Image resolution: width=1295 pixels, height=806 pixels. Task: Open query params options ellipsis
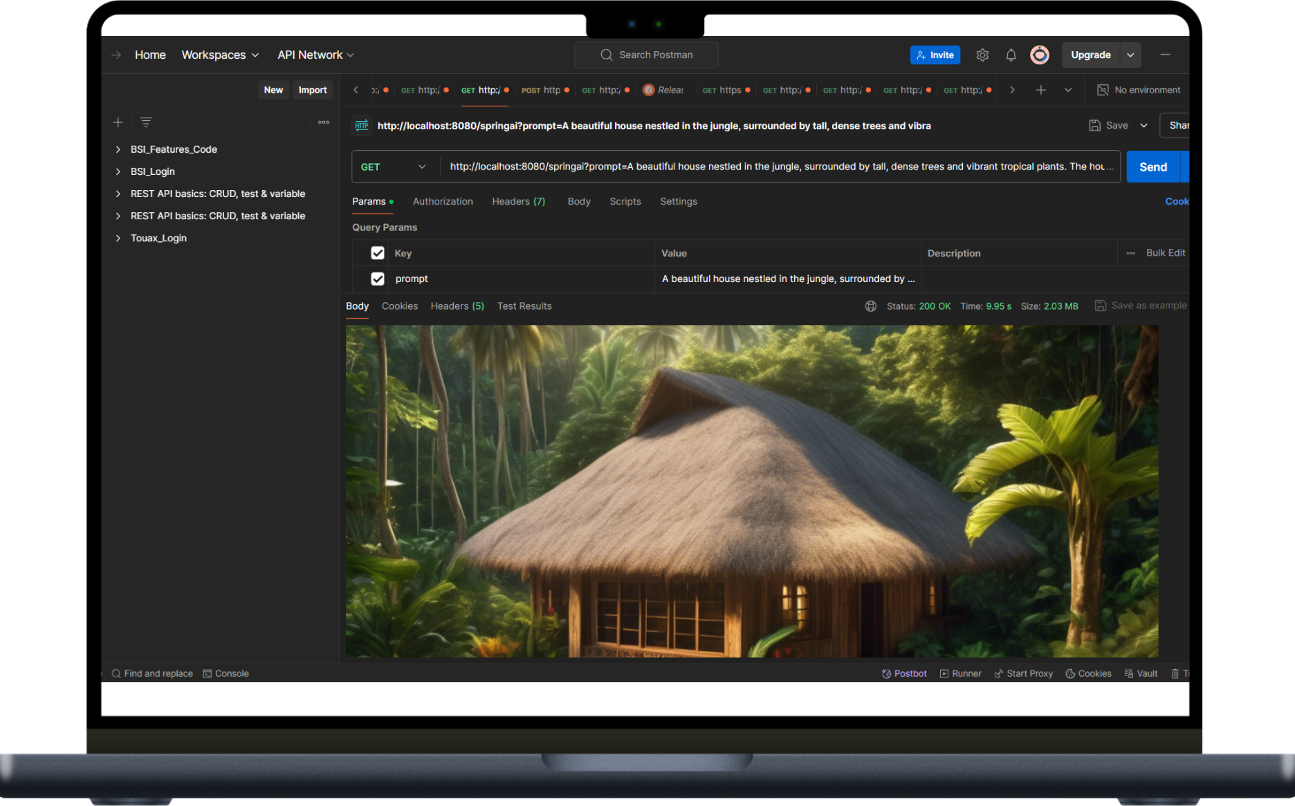[1131, 253]
